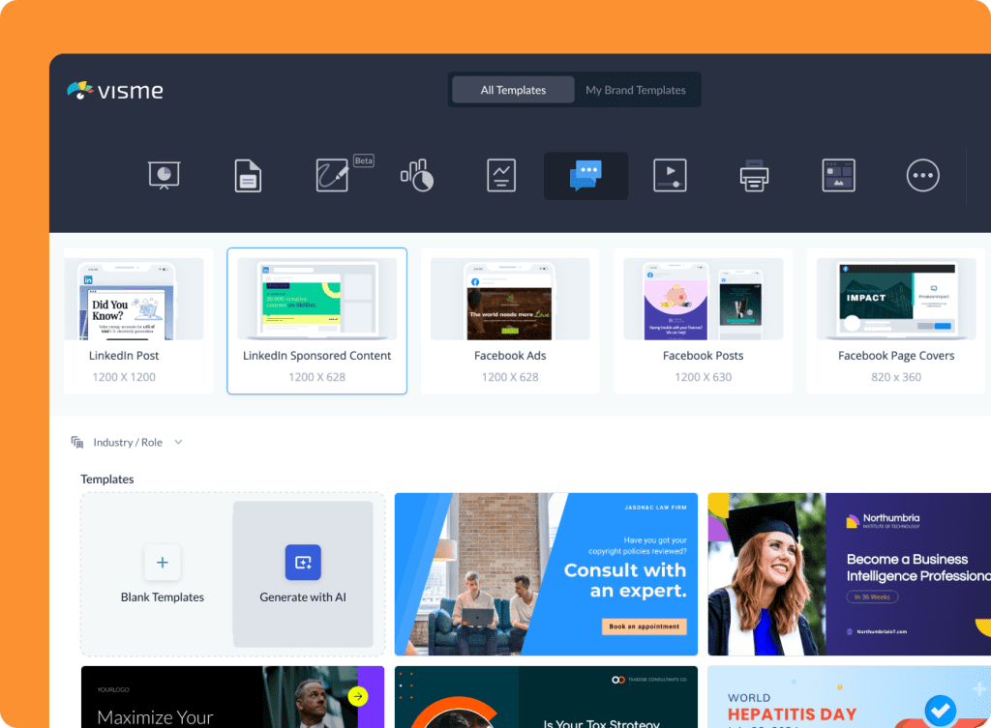Viewport: 991px width, 728px height.
Task: Select the Facebook Ads format
Action: 510,321
